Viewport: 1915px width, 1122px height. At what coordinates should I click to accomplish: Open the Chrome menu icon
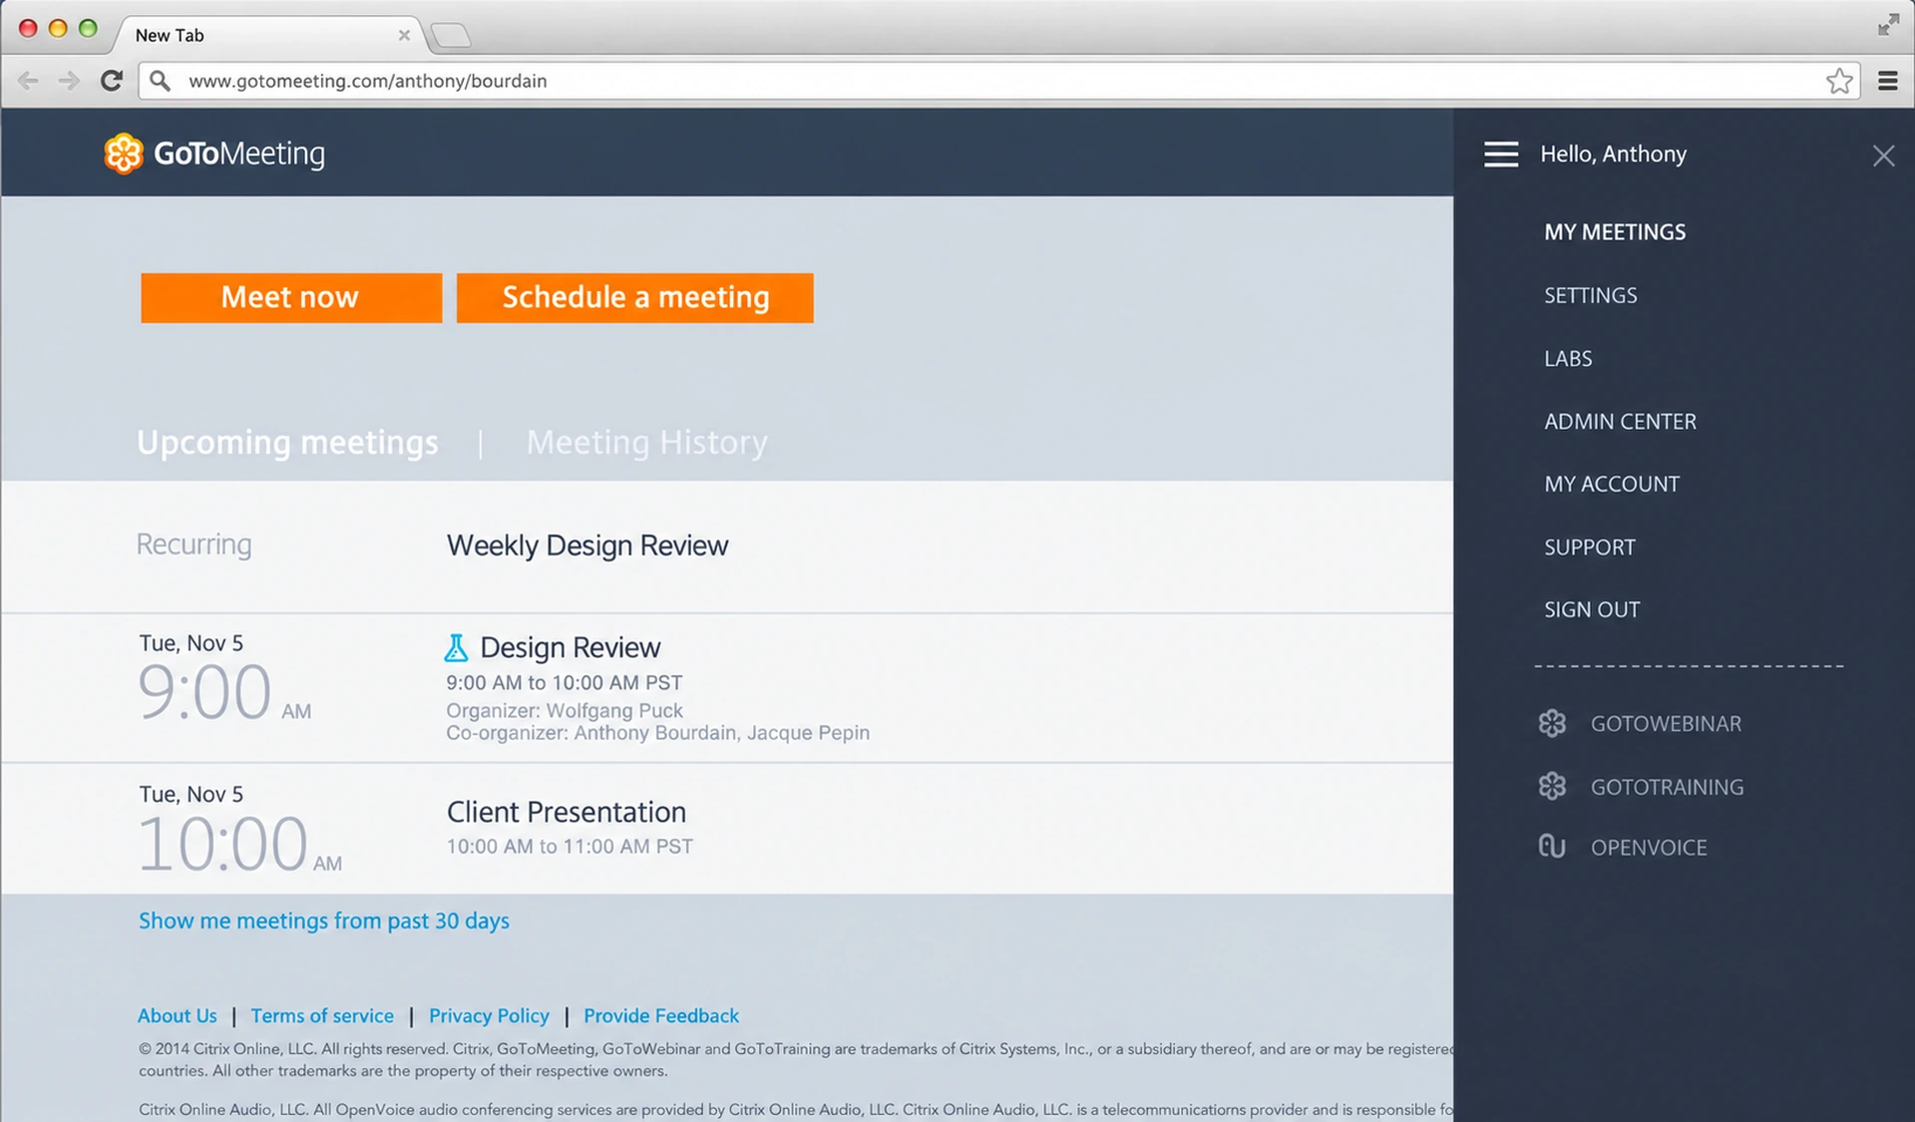(1887, 81)
